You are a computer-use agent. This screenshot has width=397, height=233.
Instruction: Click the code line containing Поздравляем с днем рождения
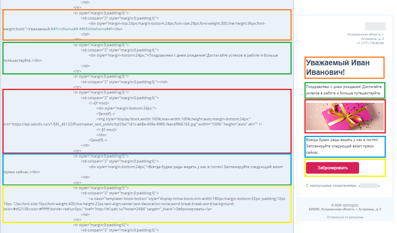[183, 55]
